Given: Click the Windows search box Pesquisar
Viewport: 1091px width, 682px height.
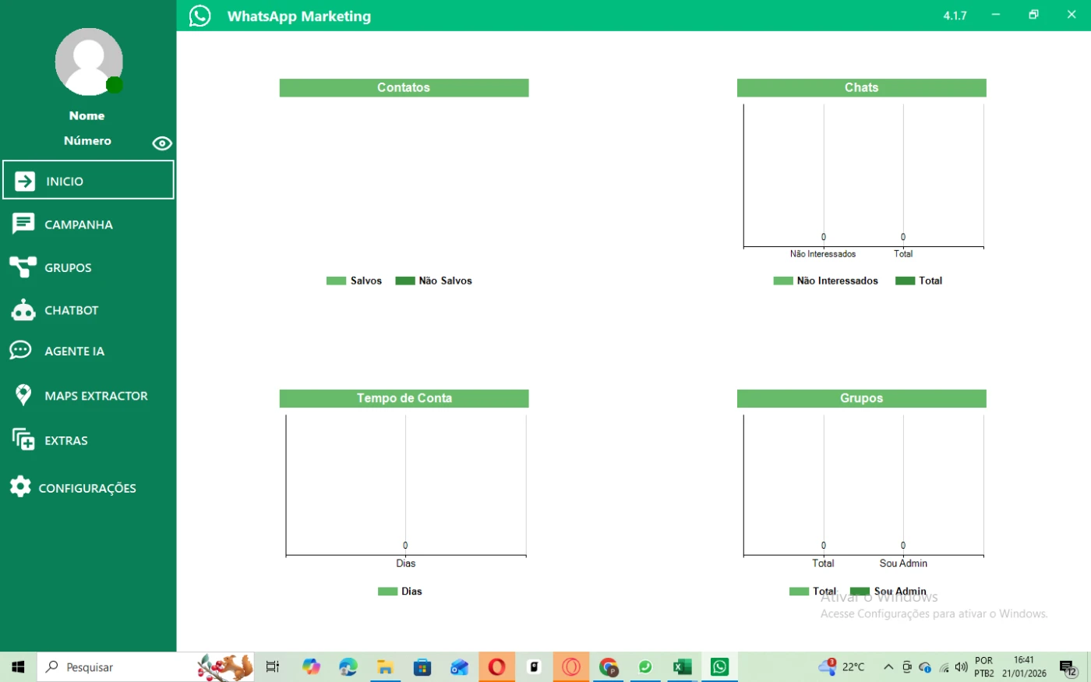Looking at the screenshot, I should coord(117,667).
